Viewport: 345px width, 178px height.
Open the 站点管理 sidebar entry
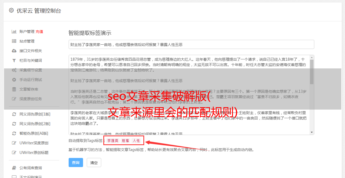[x=27, y=41]
